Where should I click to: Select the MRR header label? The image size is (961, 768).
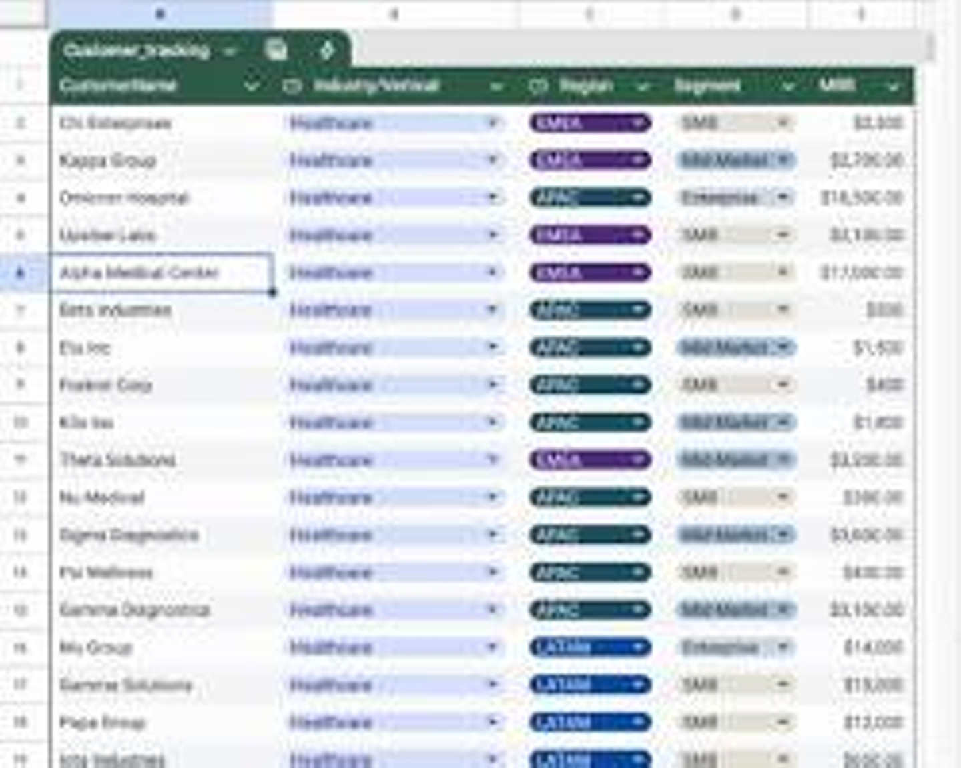[x=837, y=85]
